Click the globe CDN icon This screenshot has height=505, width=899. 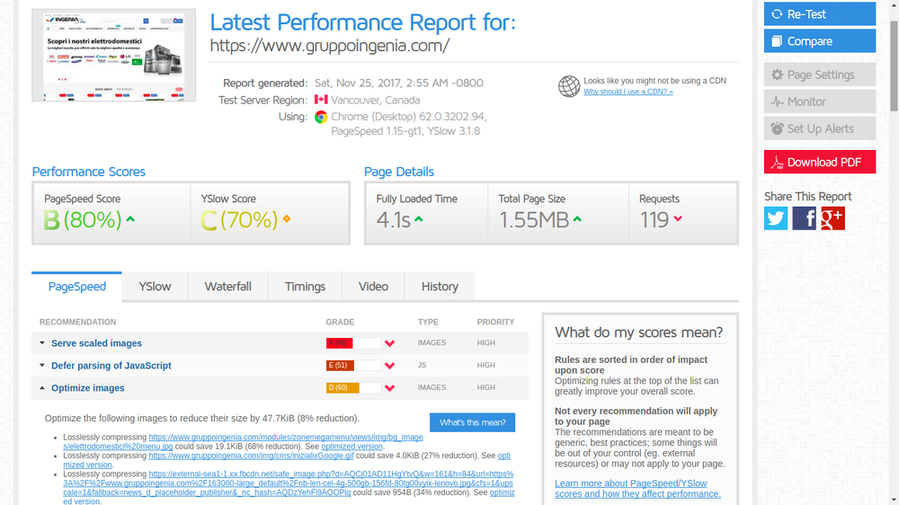[x=569, y=86]
